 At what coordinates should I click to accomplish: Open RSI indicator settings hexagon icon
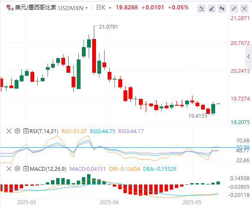[x=17, y=131]
